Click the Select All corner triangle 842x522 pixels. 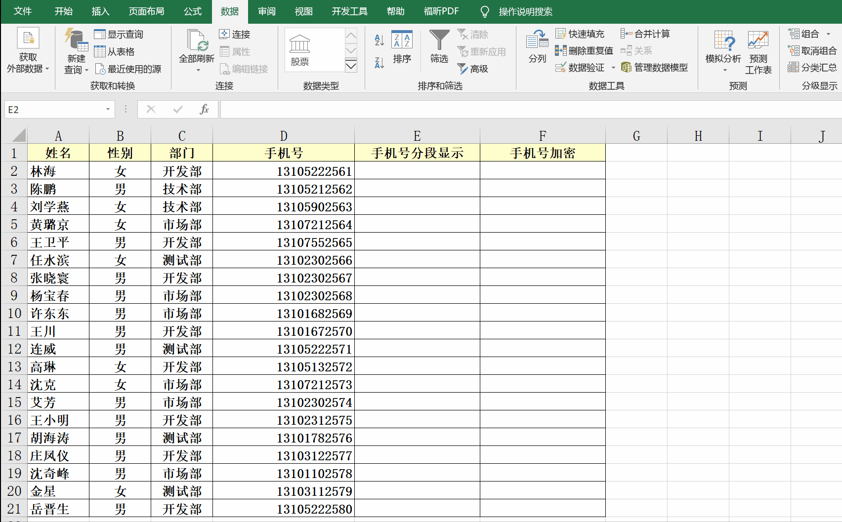click(18, 135)
